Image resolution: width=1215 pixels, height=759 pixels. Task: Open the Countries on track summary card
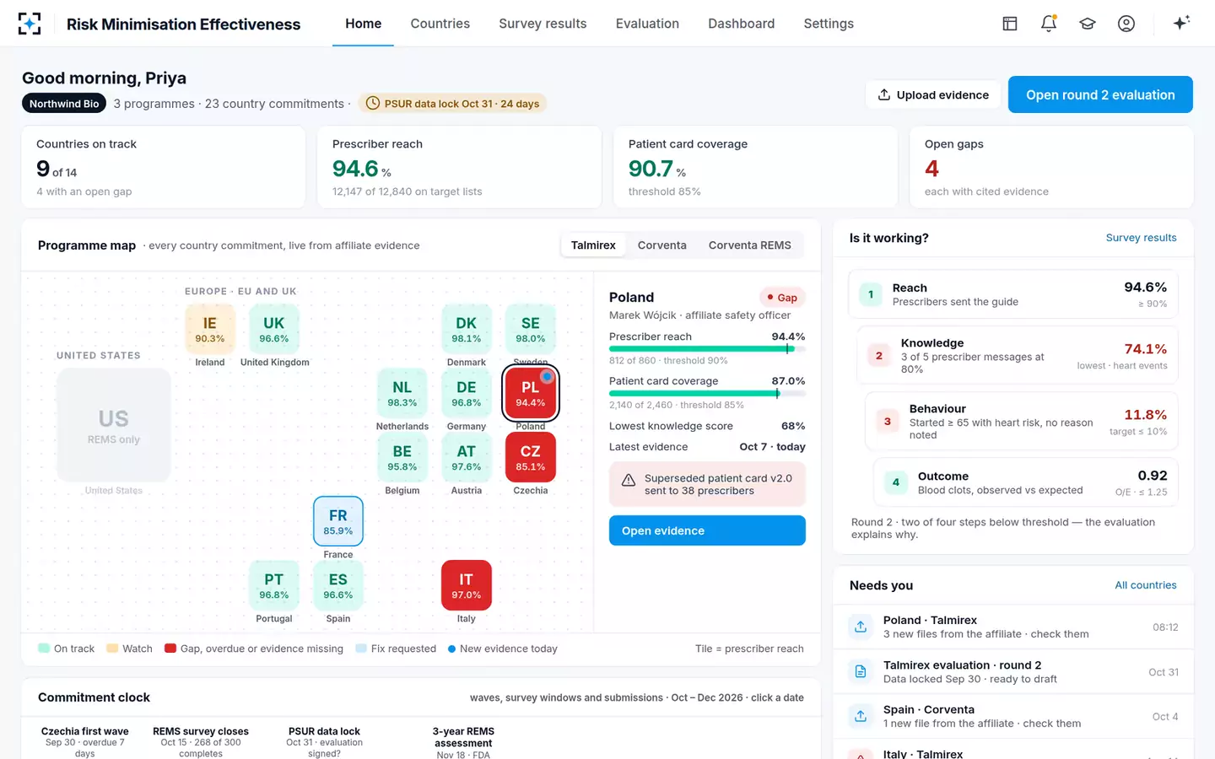point(164,167)
